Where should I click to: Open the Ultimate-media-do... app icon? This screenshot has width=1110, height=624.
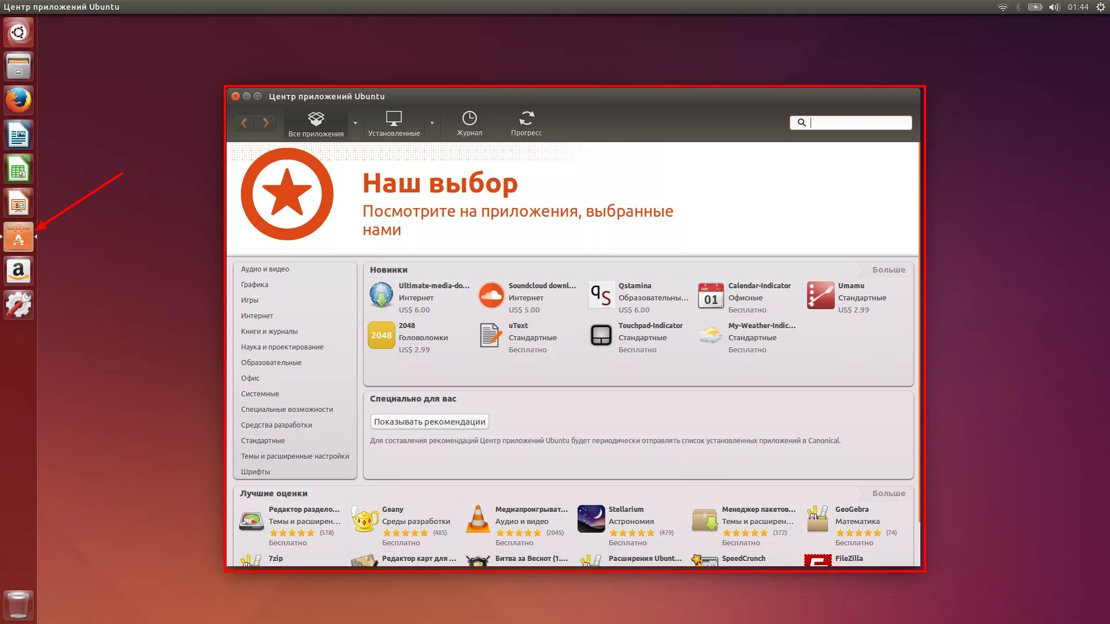pos(381,295)
